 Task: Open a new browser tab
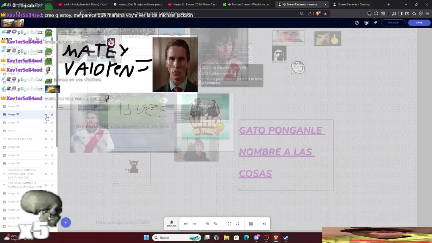click(388, 4)
